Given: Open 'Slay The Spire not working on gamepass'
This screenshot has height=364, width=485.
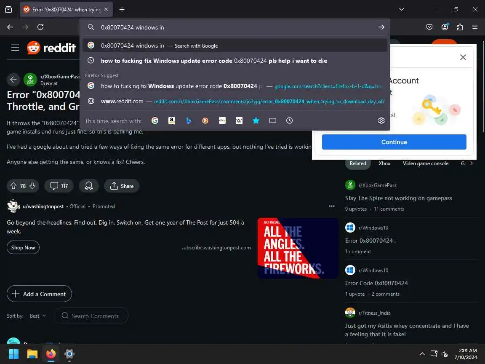Looking at the screenshot, I should pos(398,198).
